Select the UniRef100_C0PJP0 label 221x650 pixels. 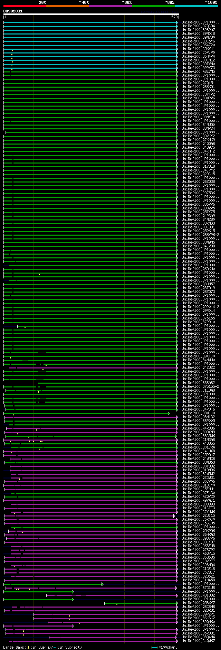tap(198, 53)
